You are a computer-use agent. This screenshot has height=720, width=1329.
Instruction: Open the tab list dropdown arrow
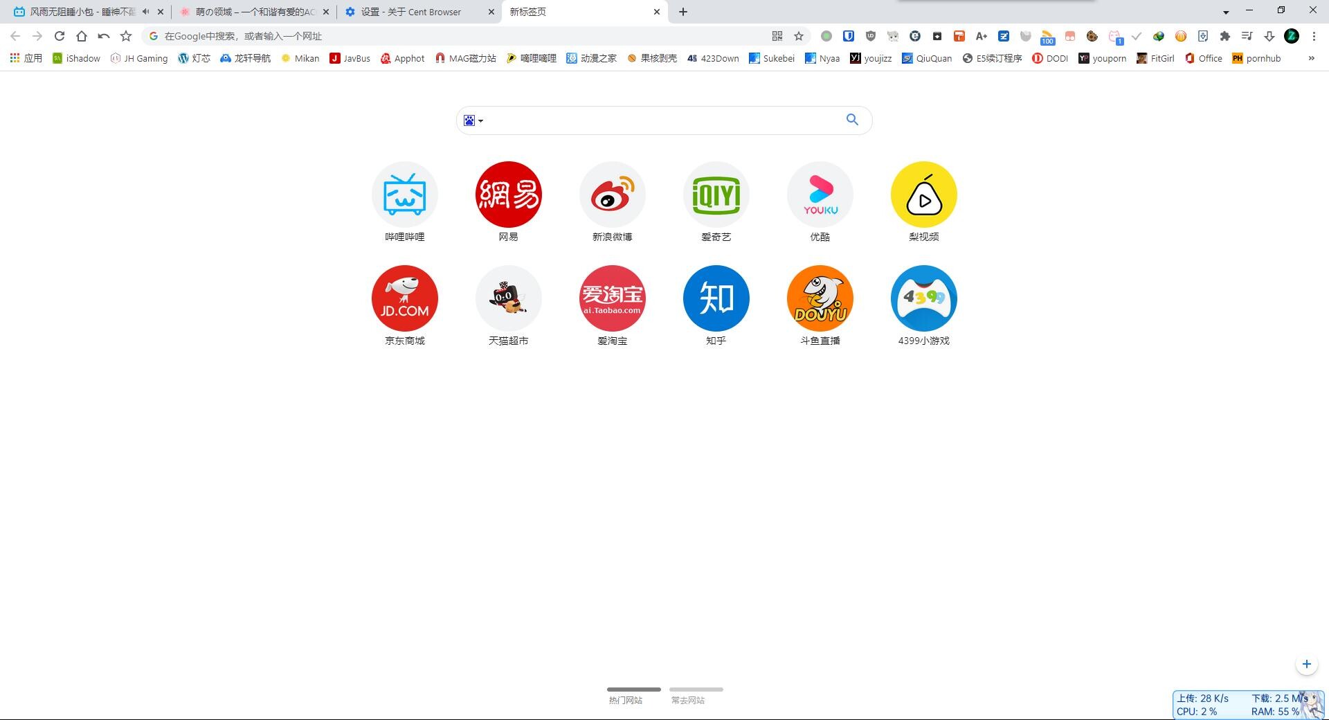coord(1226,12)
